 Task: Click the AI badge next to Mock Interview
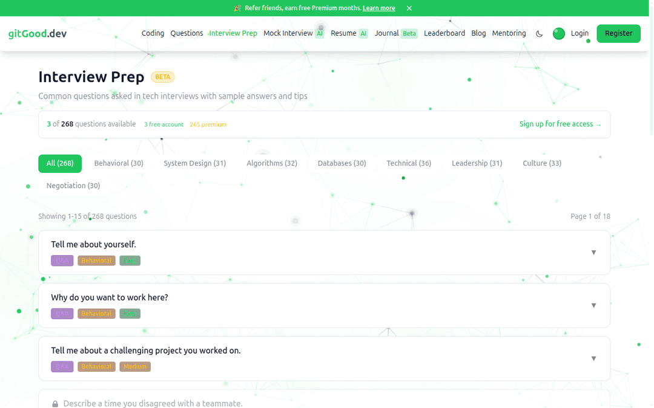click(320, 34)
